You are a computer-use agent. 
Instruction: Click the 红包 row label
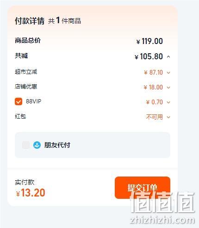click(x=20, y=116)
